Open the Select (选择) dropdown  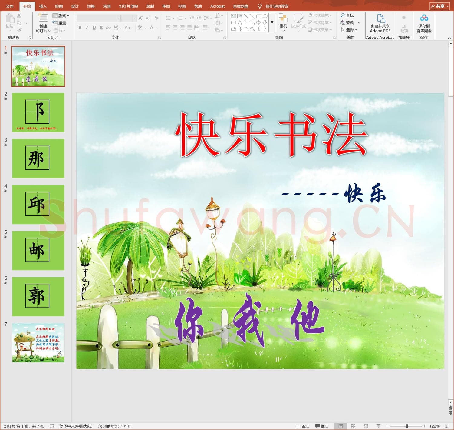point(349,30)
